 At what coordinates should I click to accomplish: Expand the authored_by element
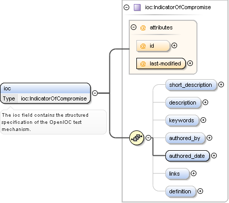[x=209, y=138]
